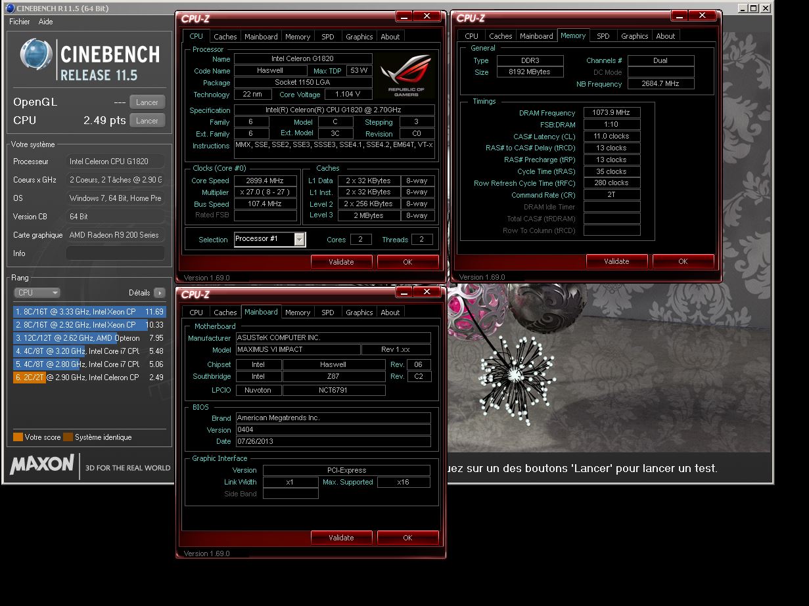Open Mainboard tab in the Memory CPU-Z window
Image resolution: width=809 pixels, height=606 pixels.
click(x=536, y=36)
